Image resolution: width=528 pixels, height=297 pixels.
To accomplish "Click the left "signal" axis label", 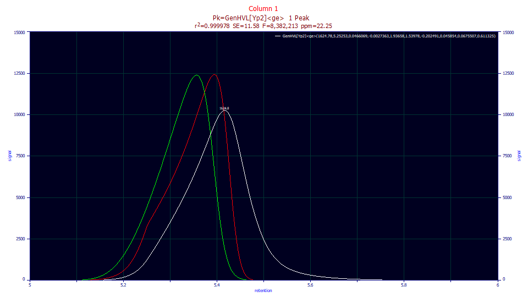I will (x=10, y=156).
